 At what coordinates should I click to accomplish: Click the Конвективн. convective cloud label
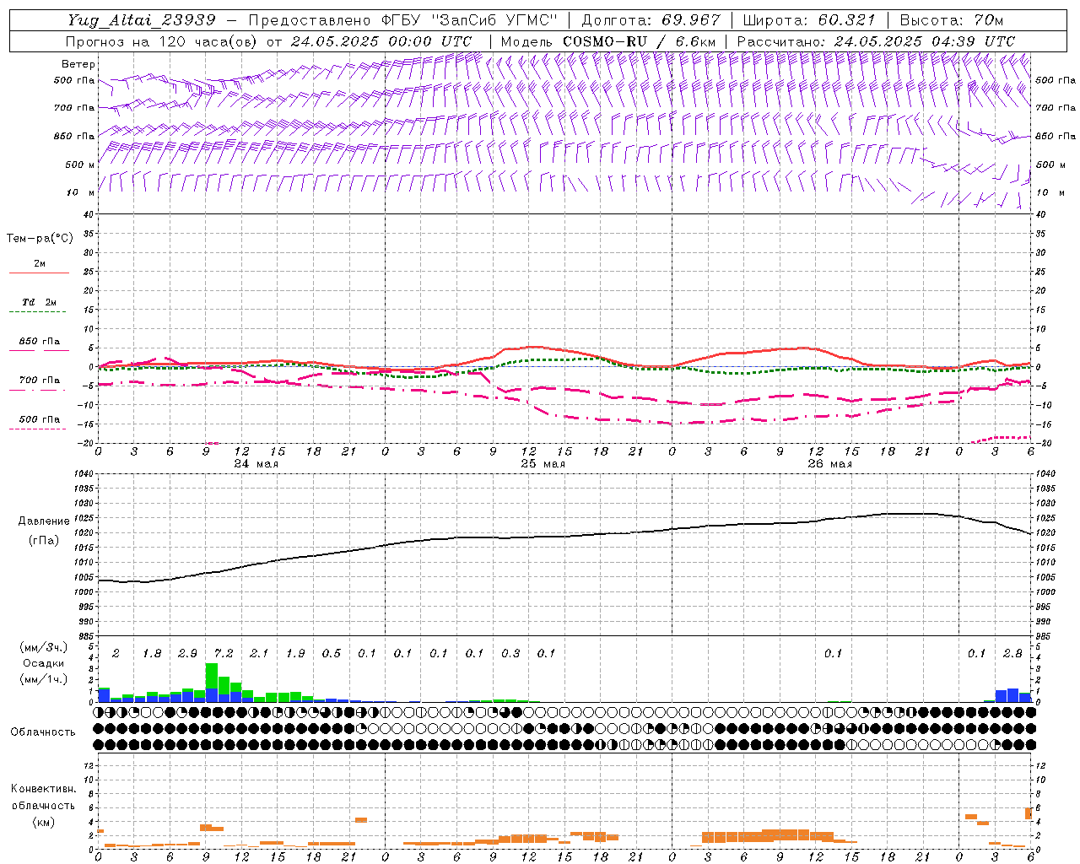[43, 789]
